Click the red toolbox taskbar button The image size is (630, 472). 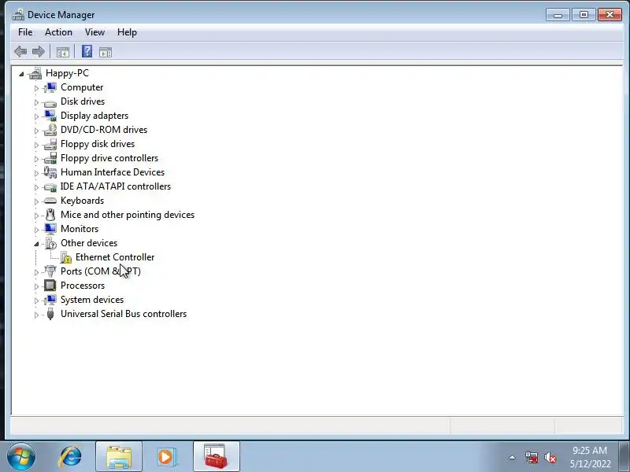click(x=216, y=457)
